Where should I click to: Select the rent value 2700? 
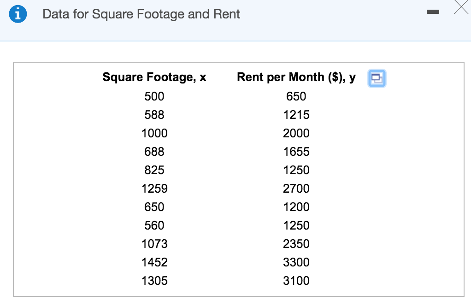click(296, 189)
